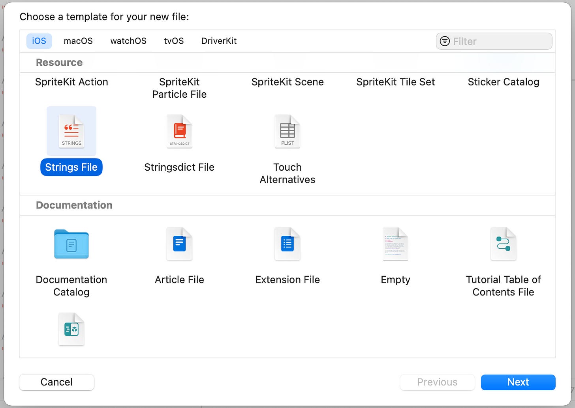
Task: Select the Stringsdict File red book icon
Action: coord(179,131)
